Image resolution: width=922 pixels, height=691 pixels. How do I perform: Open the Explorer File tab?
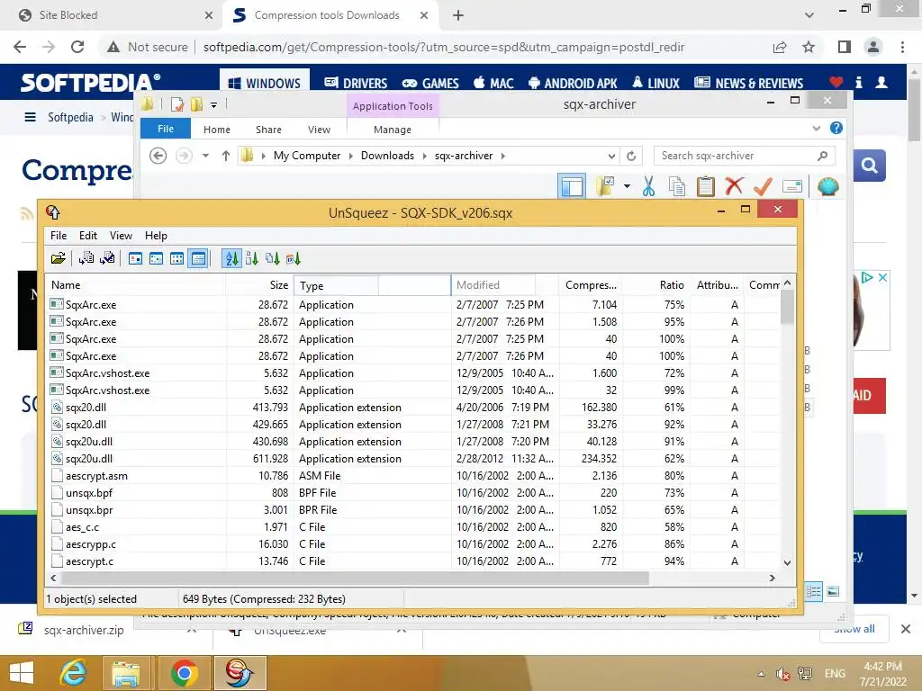point(166,129)
